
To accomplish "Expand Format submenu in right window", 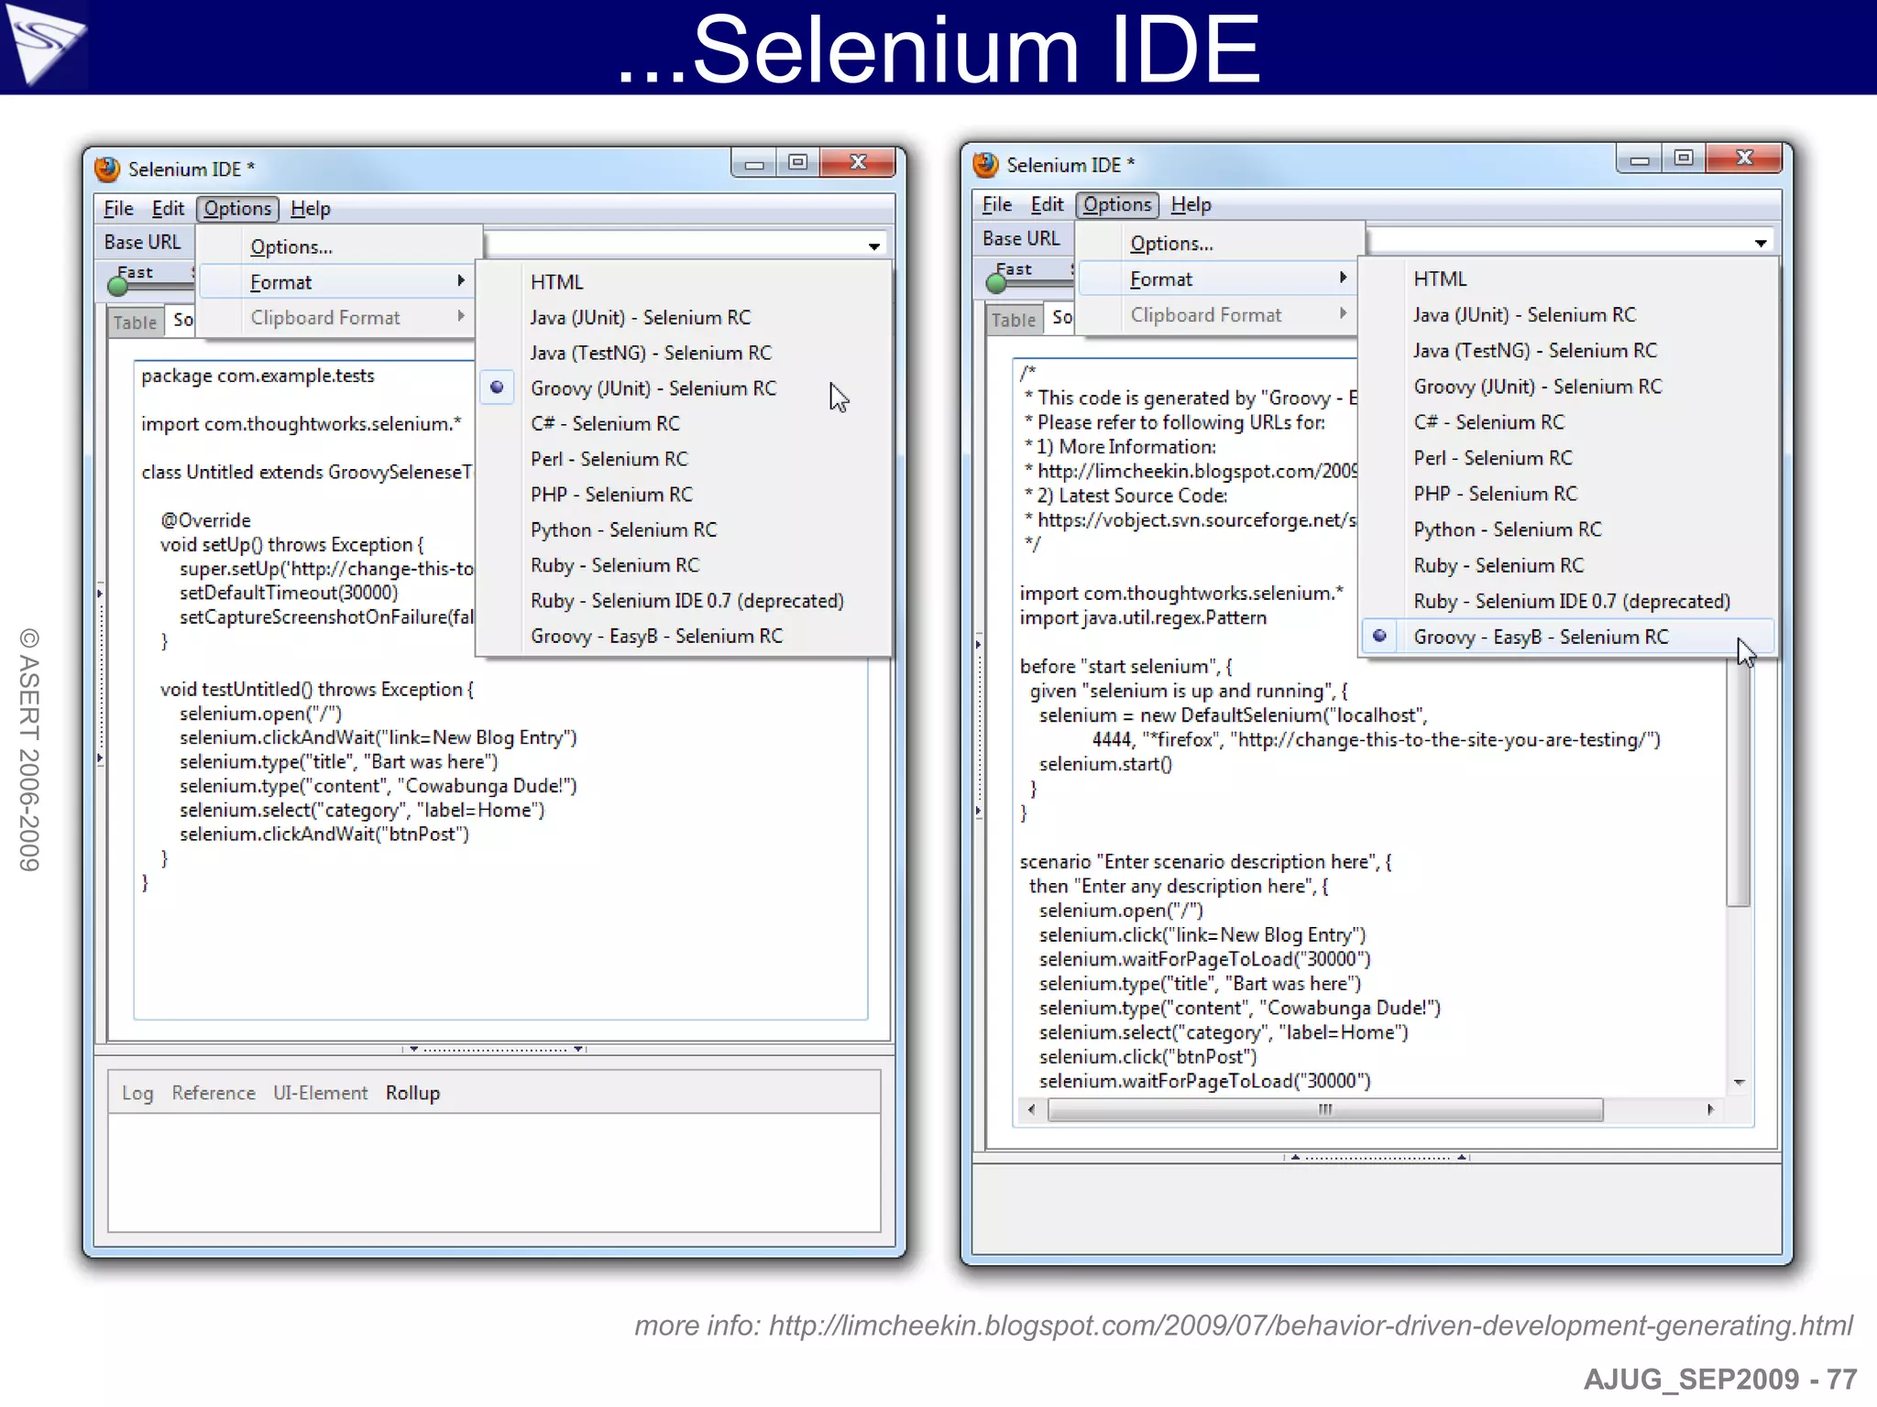I will tap(1217, 279).
